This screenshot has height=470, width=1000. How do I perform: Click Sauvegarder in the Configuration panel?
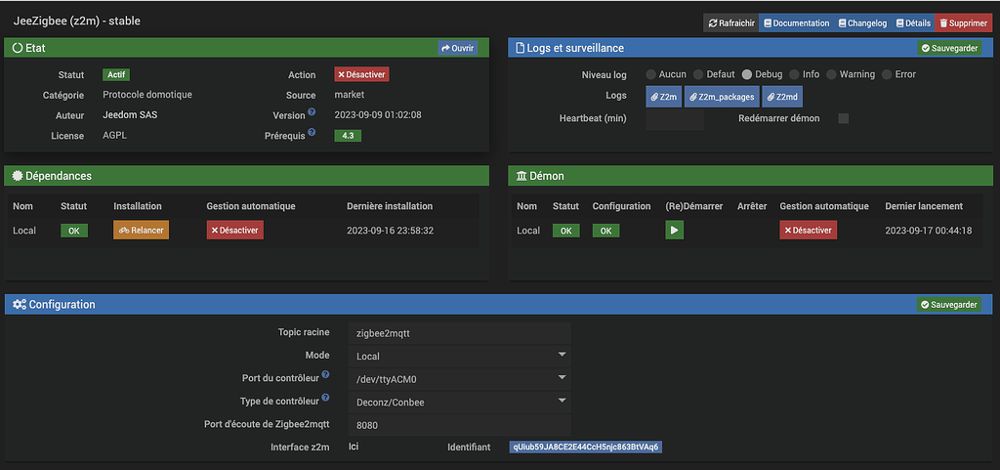coord(949,305)
